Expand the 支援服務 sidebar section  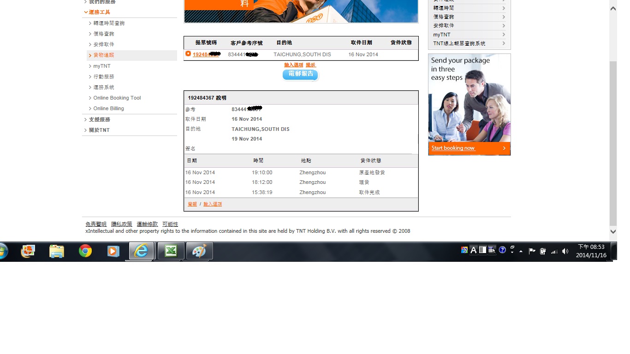coord(100,119)
